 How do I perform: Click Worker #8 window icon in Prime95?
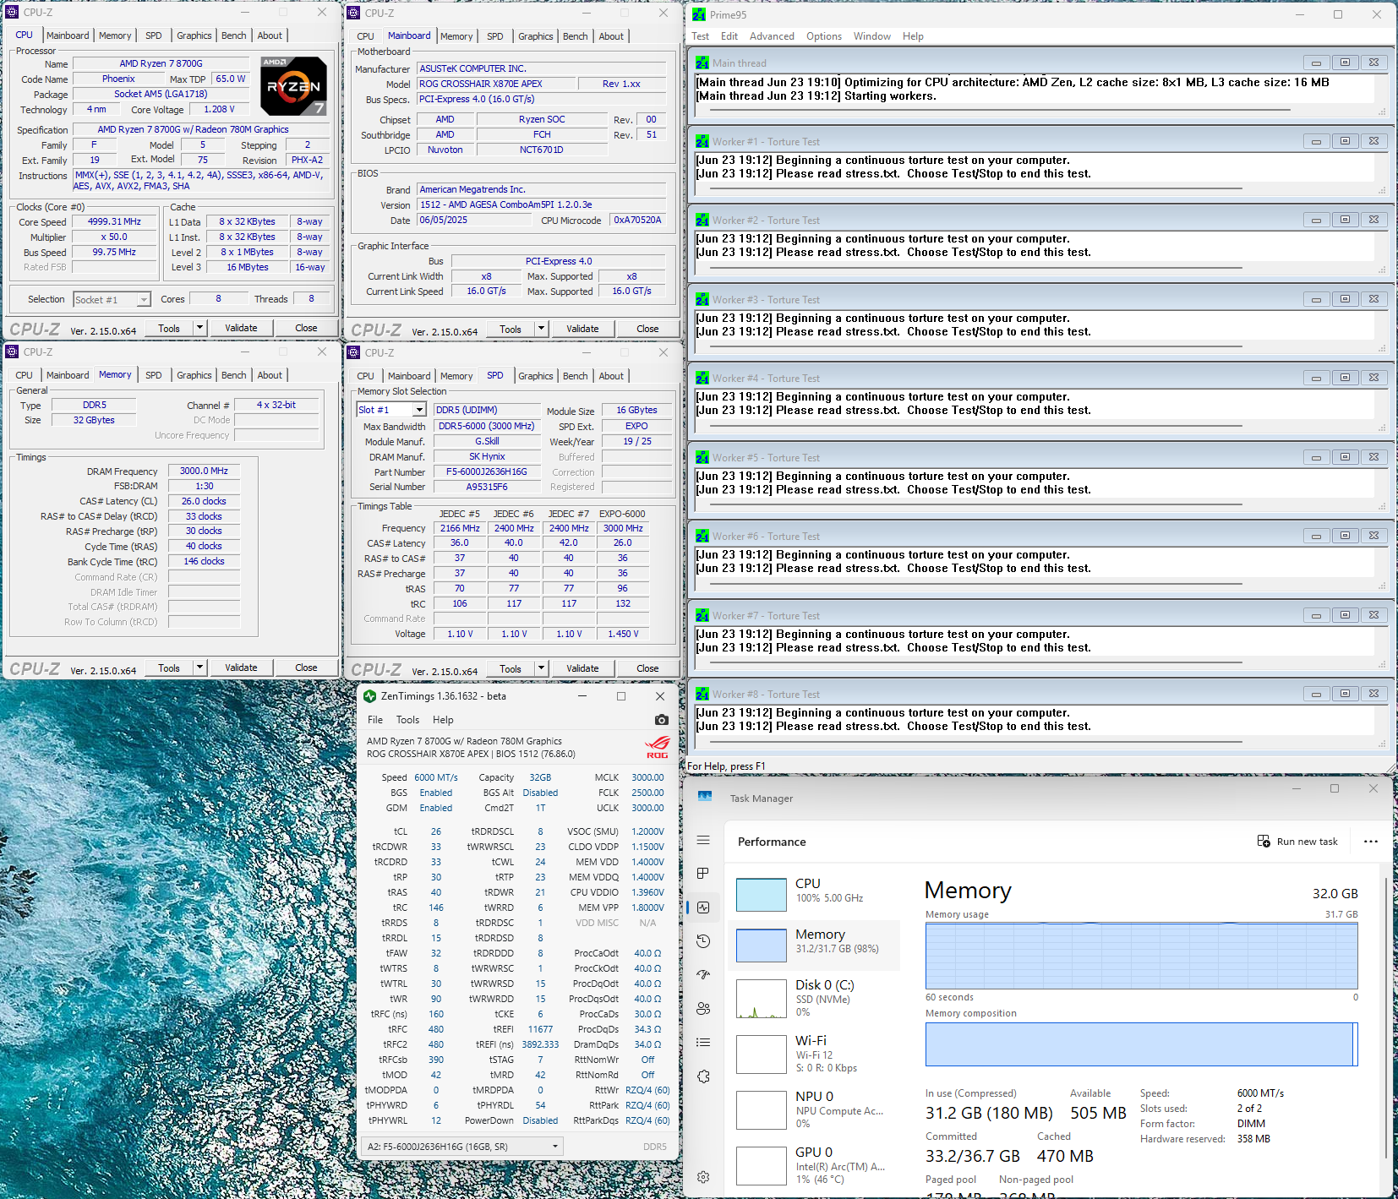point(702,694)
